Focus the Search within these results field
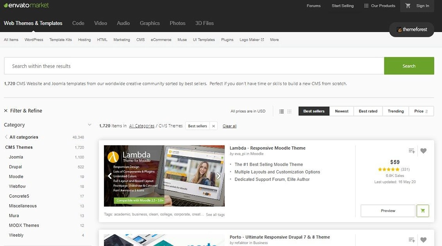The image size is (442, 246). [x=194, y=66]
